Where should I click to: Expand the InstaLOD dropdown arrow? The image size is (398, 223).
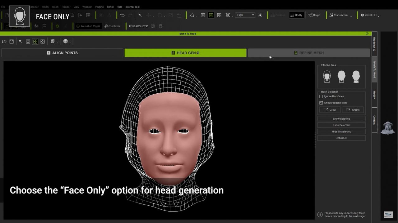tap(379, 16)
